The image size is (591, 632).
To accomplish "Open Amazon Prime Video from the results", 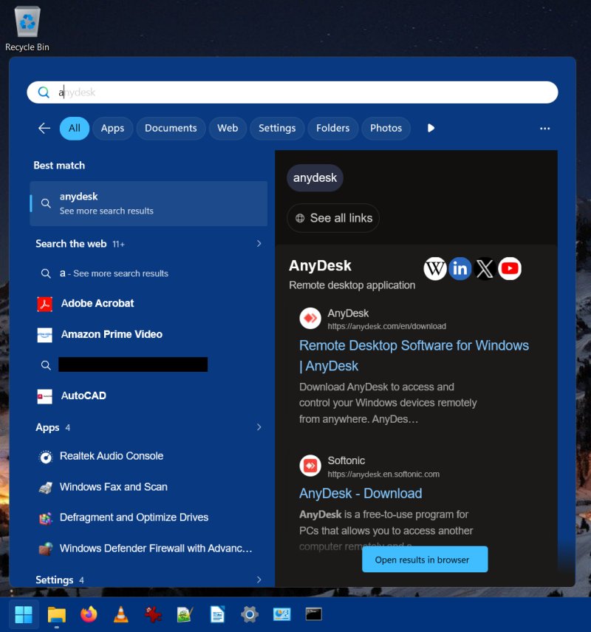I will click(x=148, y=335).
